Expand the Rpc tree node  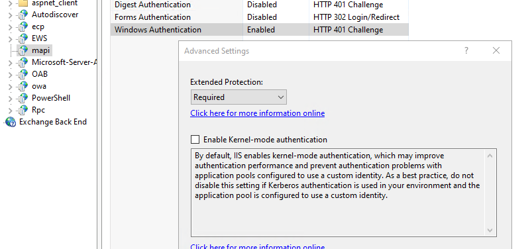(x=10, y=110)
